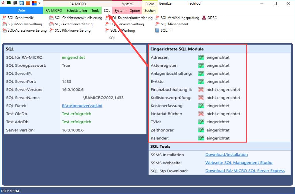Open the ODBC tool
The height and width of the screenshot is (194, 295).
[209, 18]
